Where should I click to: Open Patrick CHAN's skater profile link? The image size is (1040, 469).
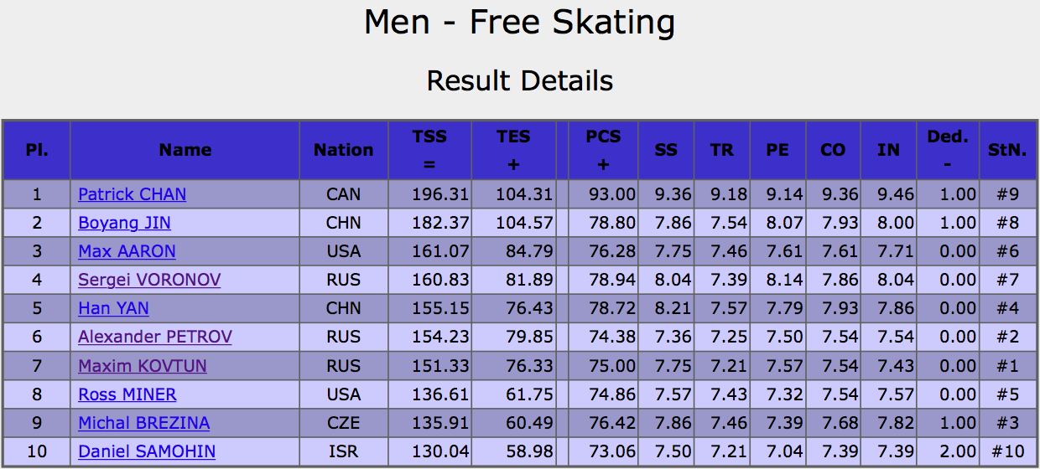[133, 194]
